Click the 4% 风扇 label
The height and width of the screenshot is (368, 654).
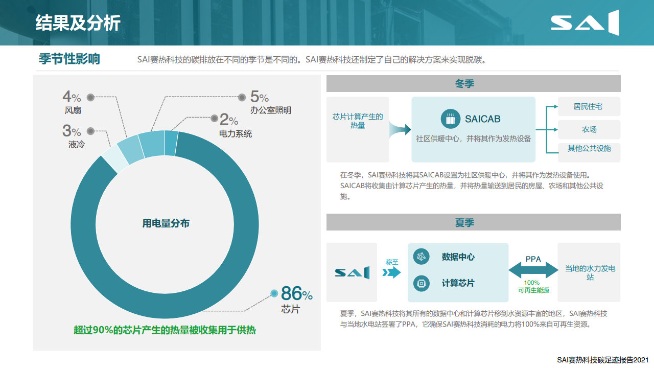(x=72, y=103)
